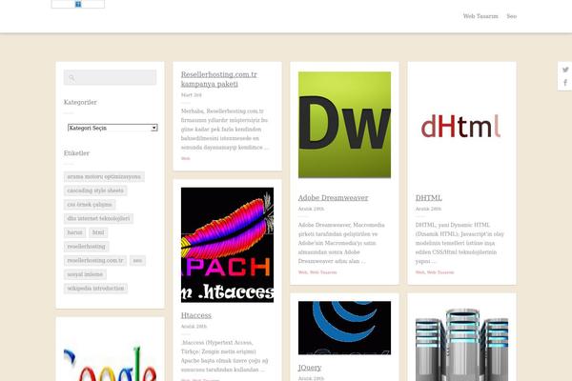Click the jQuery blue swirl thumbnail
Screen dimensions: 572x381
(x=344, y=328)
